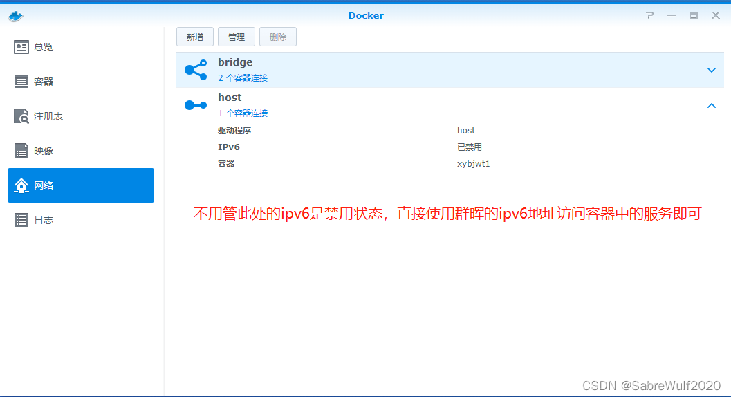
Task: Click the IPv6 value 已禁用
Action: pos(470,147)
